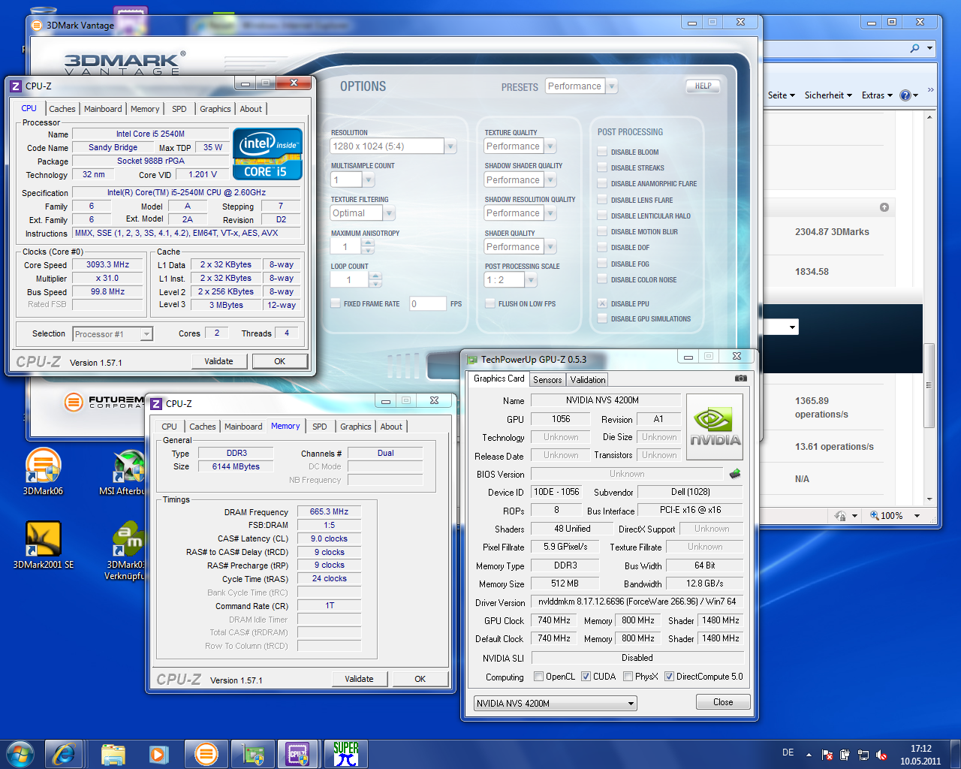
Task: Toggle the CUDA checkbox in GPU-Z
Action: 586,677
